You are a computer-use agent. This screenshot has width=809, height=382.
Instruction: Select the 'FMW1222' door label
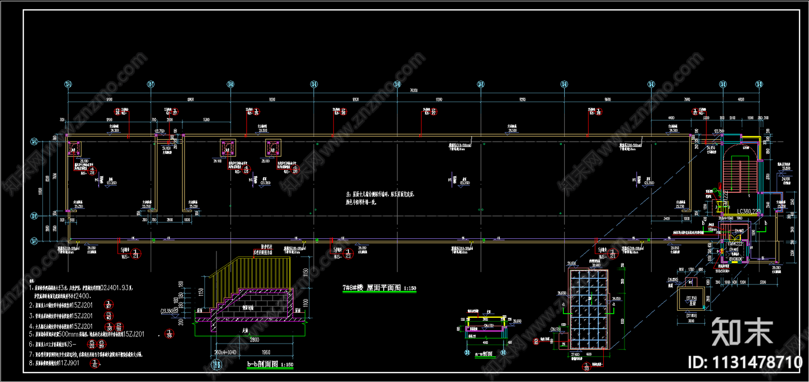735,244
